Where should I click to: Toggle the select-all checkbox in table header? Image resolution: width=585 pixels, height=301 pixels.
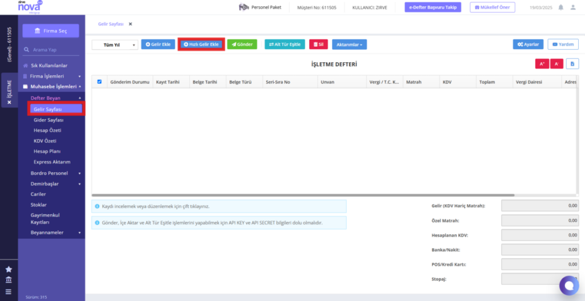point(99,82)
